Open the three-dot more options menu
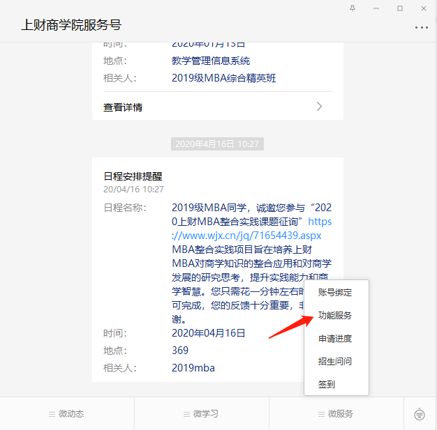The image size is (437, 430). (422, 27)
